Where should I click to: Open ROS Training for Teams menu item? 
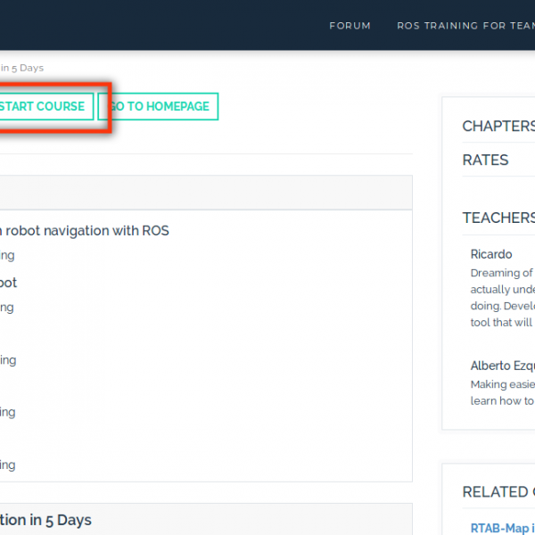(x=465, y=26)
